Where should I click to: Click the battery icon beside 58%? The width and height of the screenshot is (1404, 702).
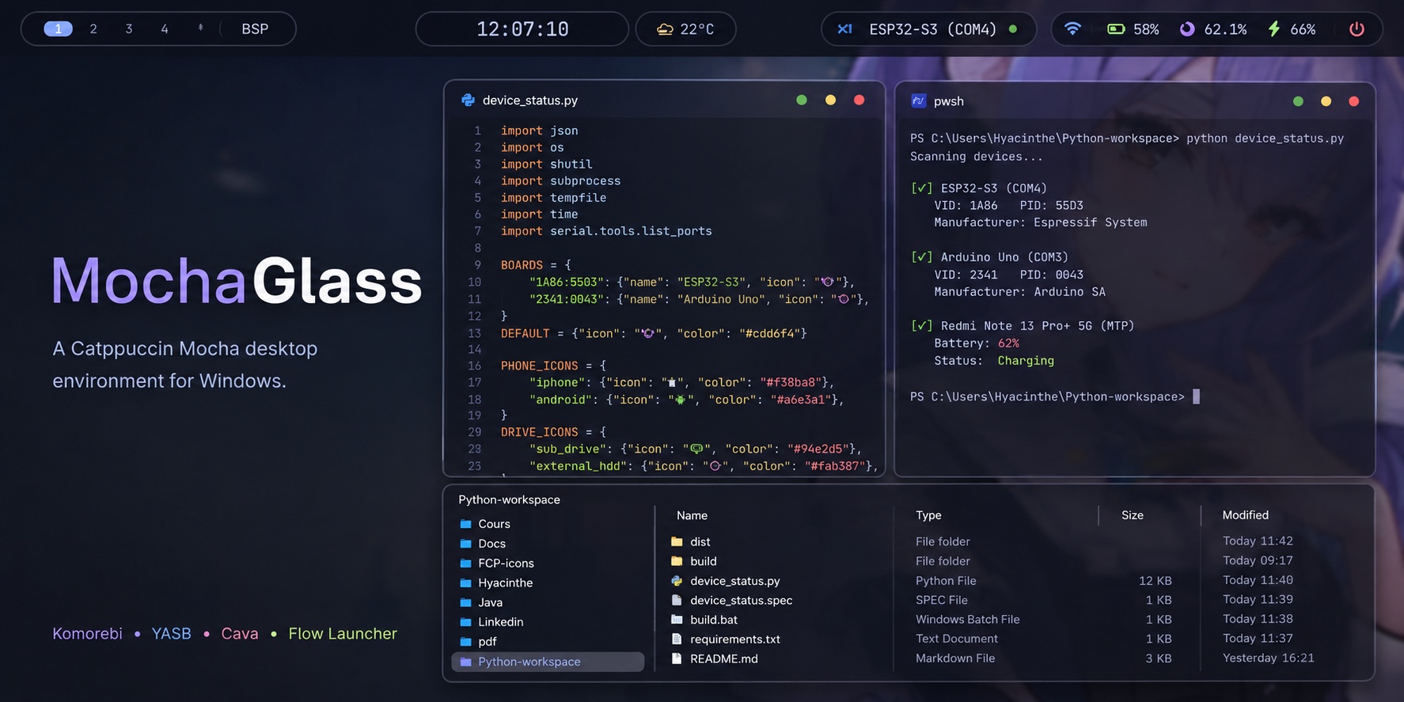1116,29
